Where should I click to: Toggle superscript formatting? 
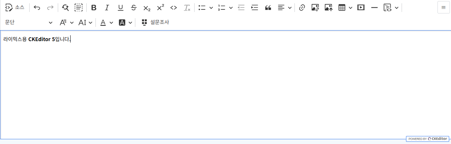(160, 7)
